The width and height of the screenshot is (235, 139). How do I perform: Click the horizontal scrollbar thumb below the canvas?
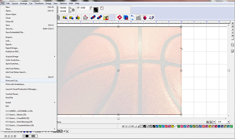(118, 118)
